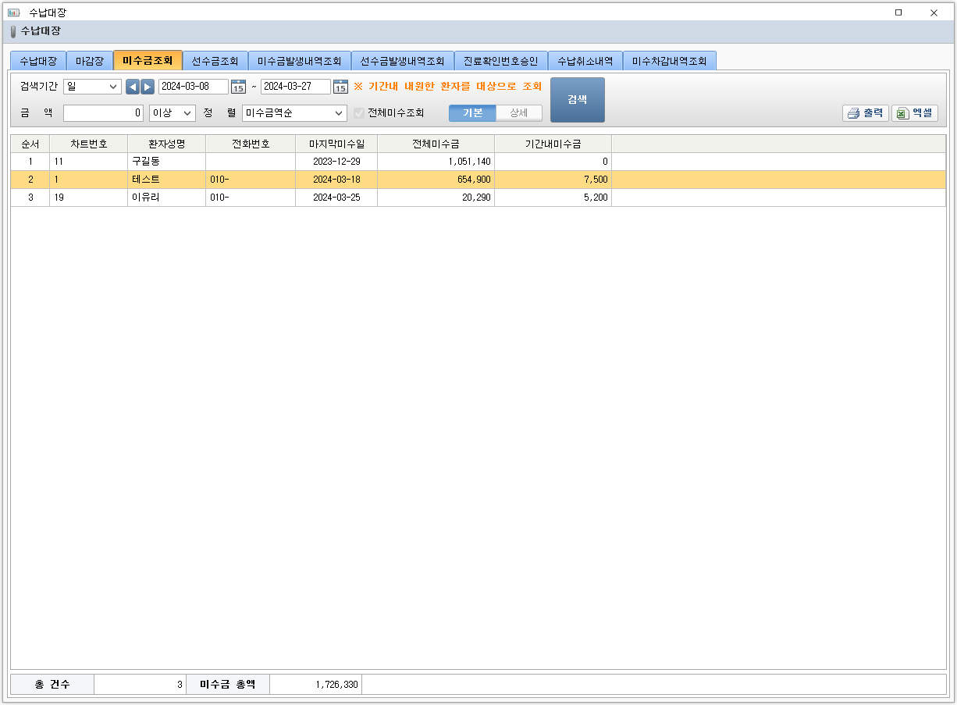Click the previous period arrow icon
Screen dimensions: 957x705
coord(133,87)
